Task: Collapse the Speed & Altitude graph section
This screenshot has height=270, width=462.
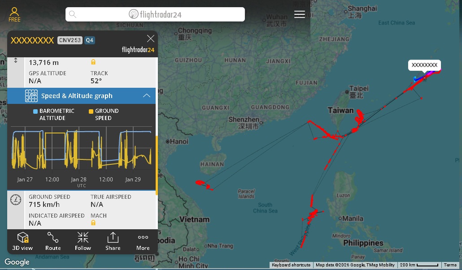Action: (x=147, y=96)
